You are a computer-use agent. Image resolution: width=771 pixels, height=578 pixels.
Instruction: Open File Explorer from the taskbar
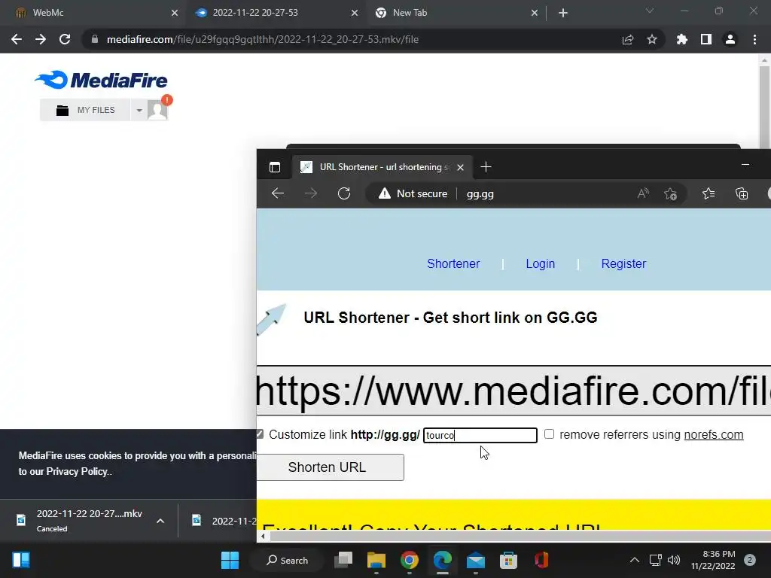pyautogui.click(x=376, y=560)
